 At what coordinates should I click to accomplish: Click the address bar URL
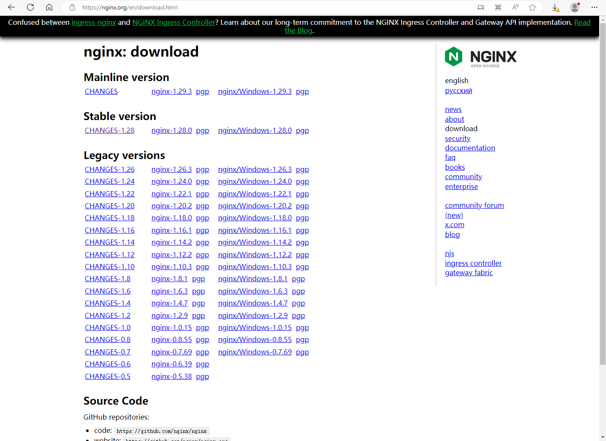[130, 7]
